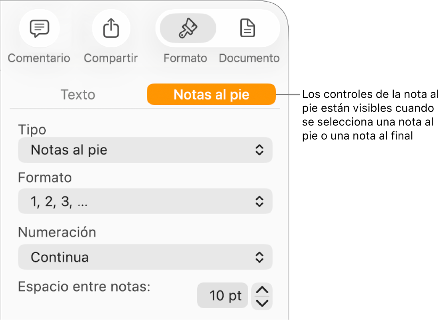Open the Tipo dropdown
This screenshot has height=320, width=443.
tap(145, 150)
